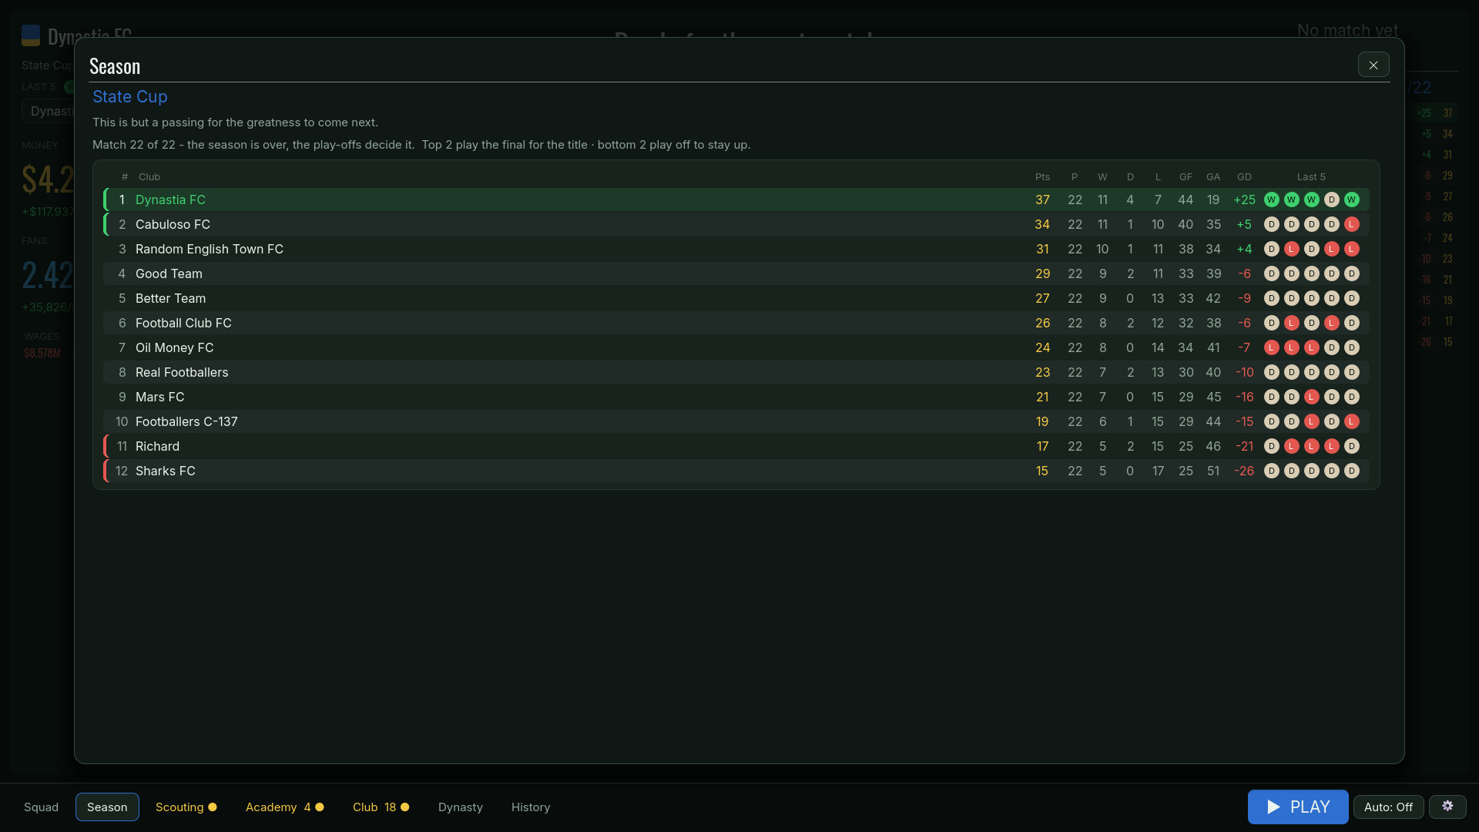Sort standings by the GD column header
This screenshot has width=1479, height=832.
click(x=1244, y=176)
